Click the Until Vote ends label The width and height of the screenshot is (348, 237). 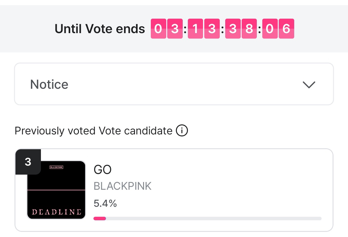(100, 29)
